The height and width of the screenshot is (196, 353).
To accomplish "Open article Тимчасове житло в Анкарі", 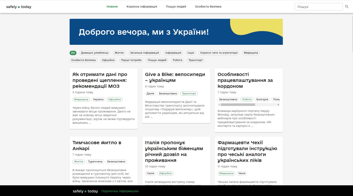I will (97, 145).
